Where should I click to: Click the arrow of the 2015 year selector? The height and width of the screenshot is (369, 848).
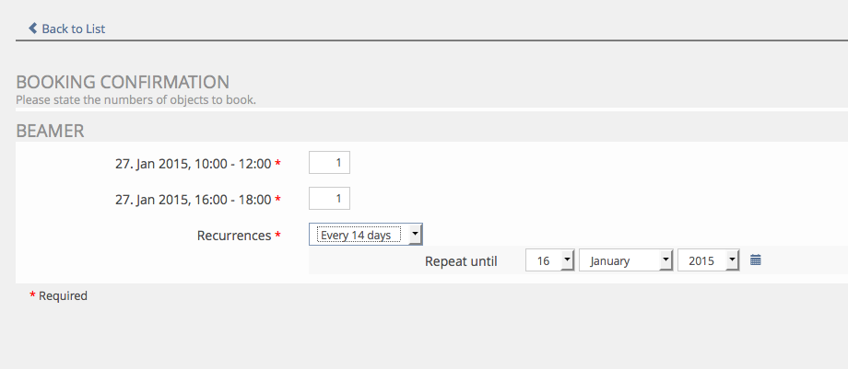coord(733,260)
